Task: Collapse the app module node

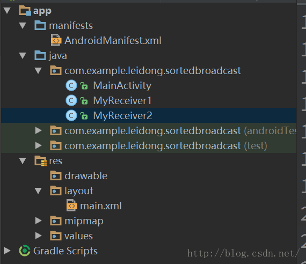Action: click(x=7, y=11)
